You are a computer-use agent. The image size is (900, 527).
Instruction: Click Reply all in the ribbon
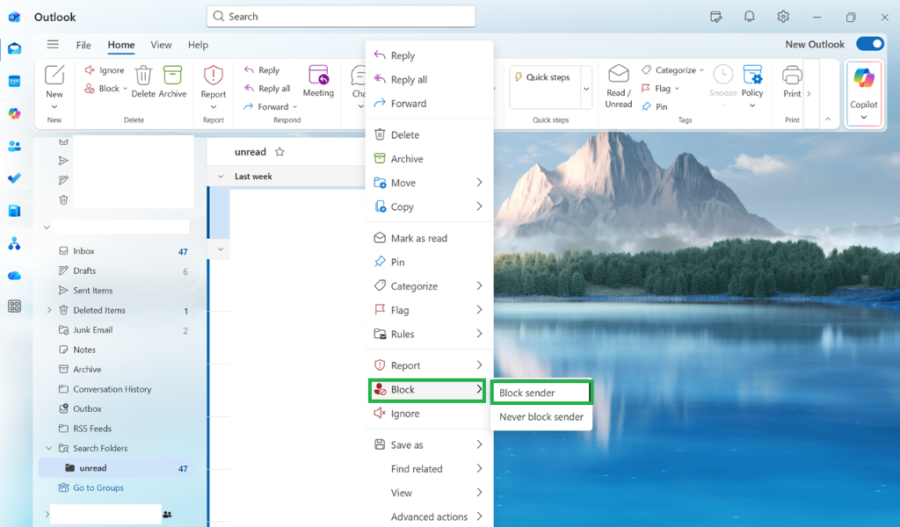(x=267, y=89)
